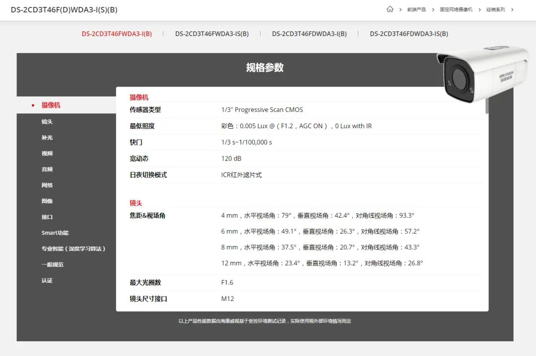Switch to DS-2CD3T46FWDA3-IS(B) model tab
Viewport: 536px width, 356px height.
[x=212, y=34]
